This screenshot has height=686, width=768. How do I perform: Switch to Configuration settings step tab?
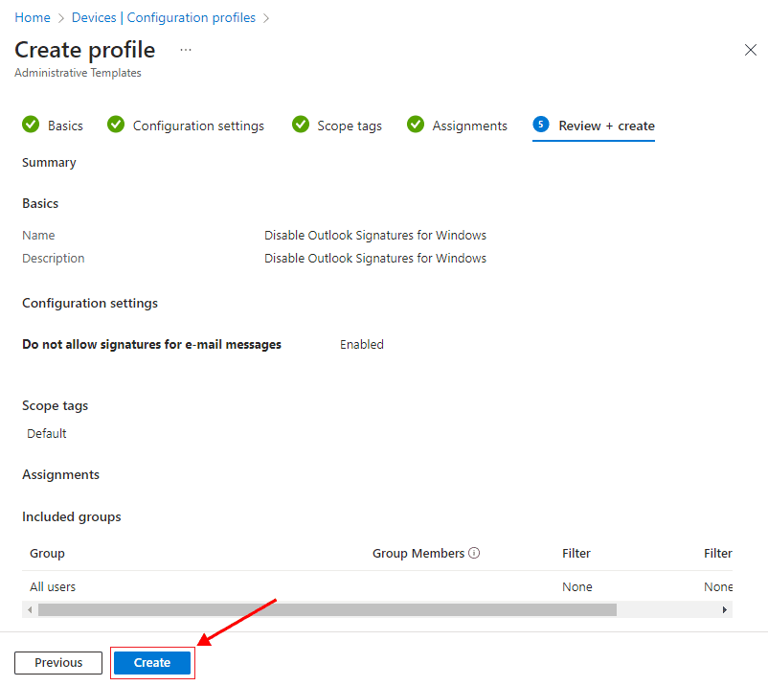(x=198, y=126)
